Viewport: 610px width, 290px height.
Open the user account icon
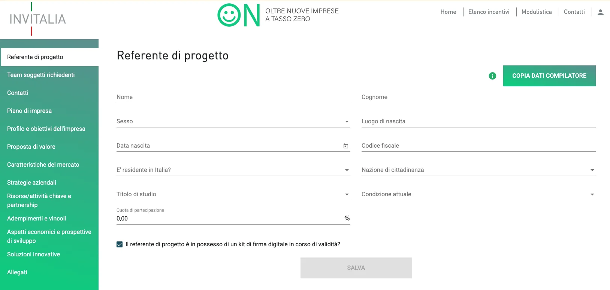pyautogui.click(x=601, y=12)
